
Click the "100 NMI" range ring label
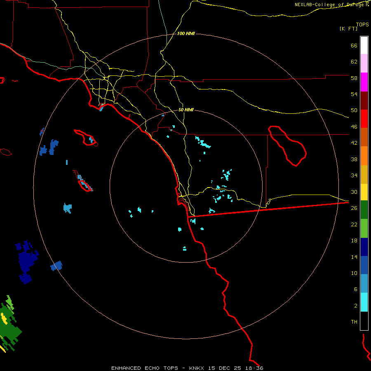pyautogui.click(x=186, y=34)
